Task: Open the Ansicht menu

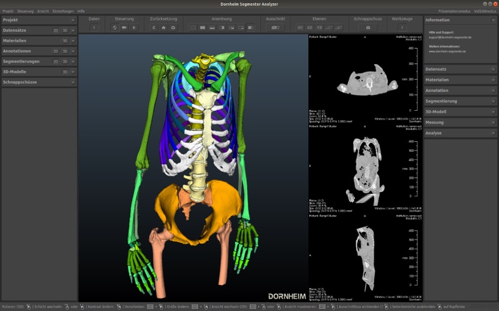Action: (43, 11)
